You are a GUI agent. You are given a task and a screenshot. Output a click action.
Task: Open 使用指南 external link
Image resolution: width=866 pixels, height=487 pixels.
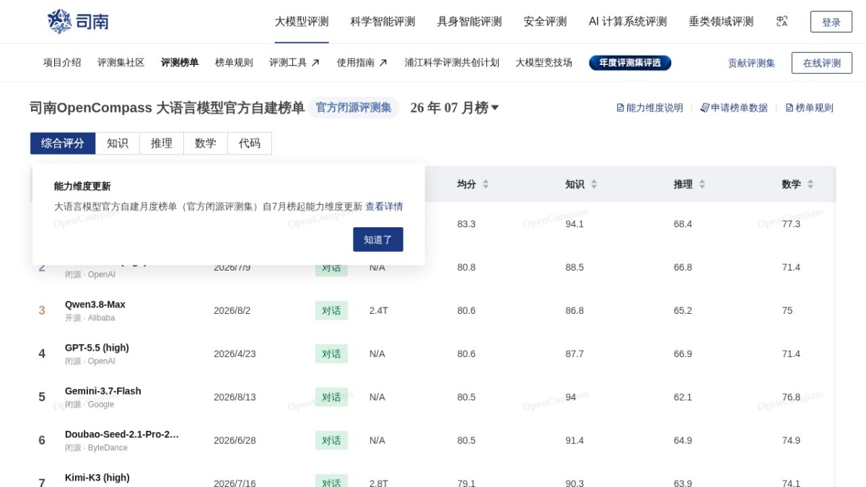[x=362, y=63]
